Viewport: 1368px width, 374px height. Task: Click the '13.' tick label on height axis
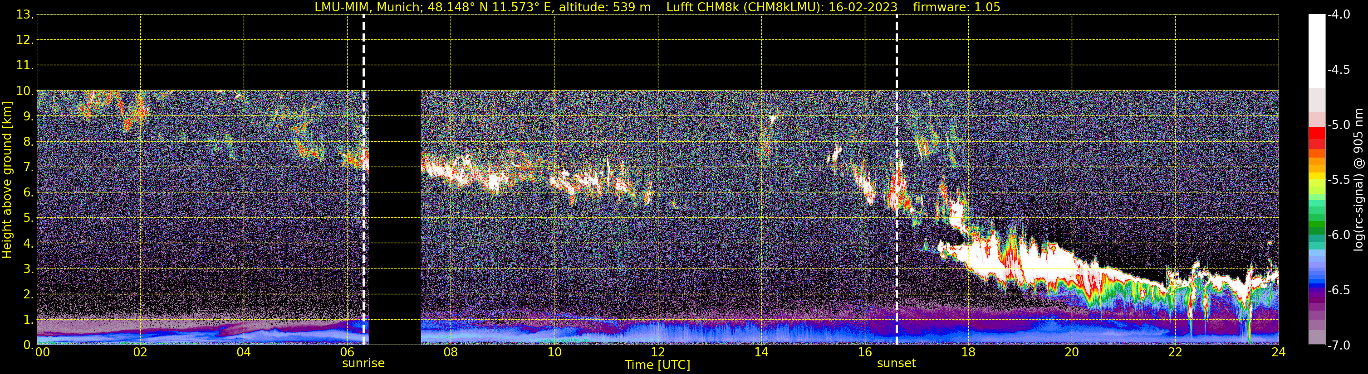click(25, 15)
